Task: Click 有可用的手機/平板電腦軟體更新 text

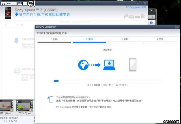Action: [x=44, y=15]
